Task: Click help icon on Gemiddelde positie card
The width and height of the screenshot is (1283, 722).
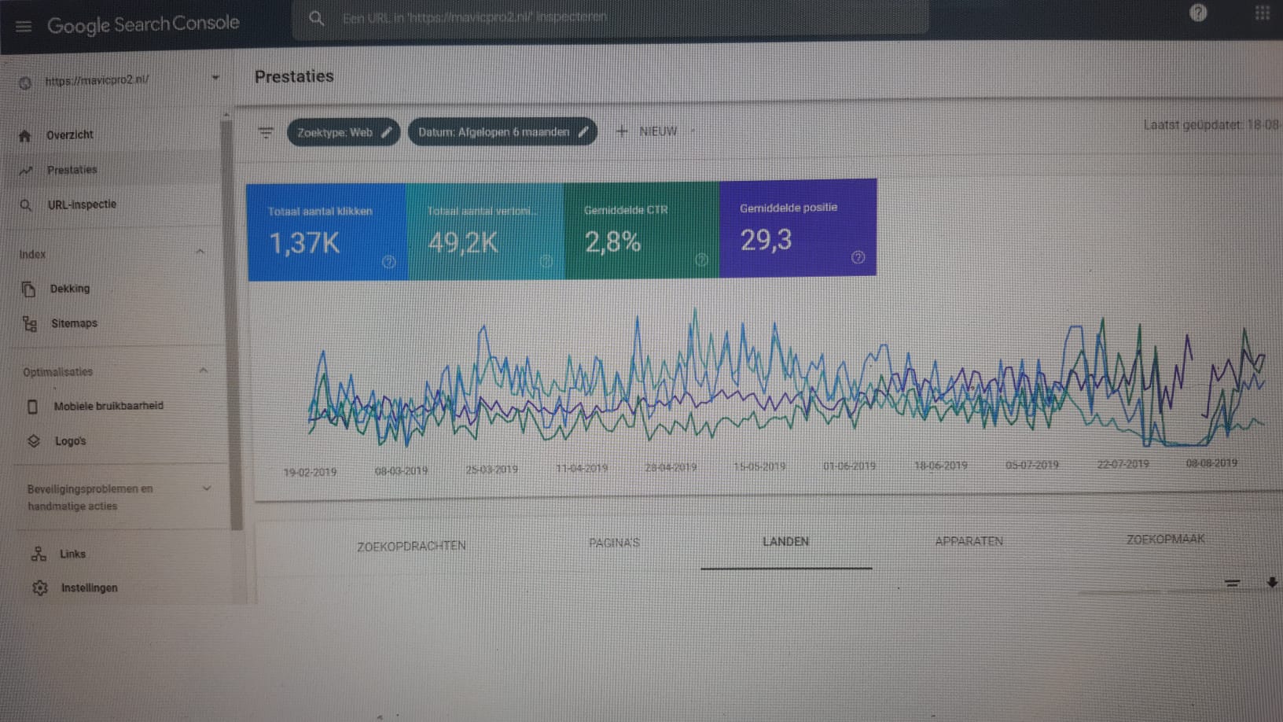Action: point(858,257)
